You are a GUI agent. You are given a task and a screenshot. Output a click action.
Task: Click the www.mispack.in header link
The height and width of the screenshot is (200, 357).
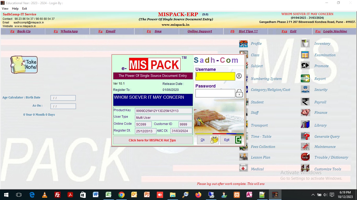(175, 25)
